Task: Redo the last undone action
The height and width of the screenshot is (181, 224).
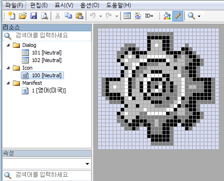Action: [x=109, y=16]
